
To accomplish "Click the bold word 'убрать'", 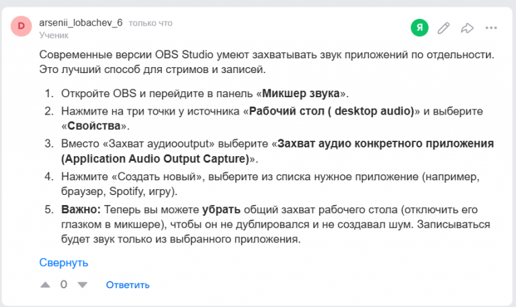I will coord(221,210).
